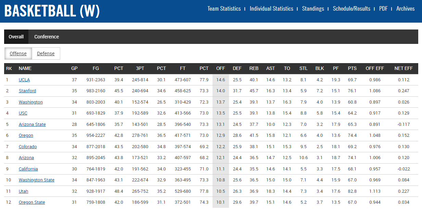The width and height of the screenshot is (422, 214).
Task: Select Utah's OFF EFF value 1.113
Action: point(375,191)
